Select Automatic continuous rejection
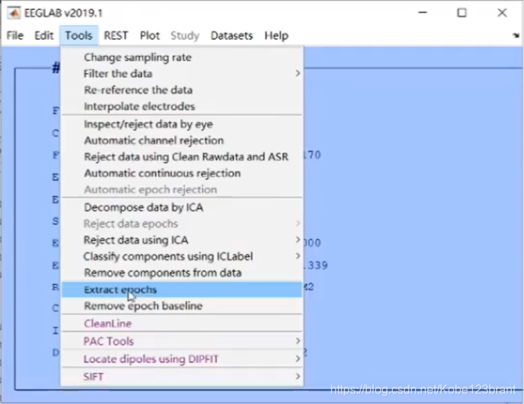The height and width of the screenshot is (404, 524). (x=182, y=173)
